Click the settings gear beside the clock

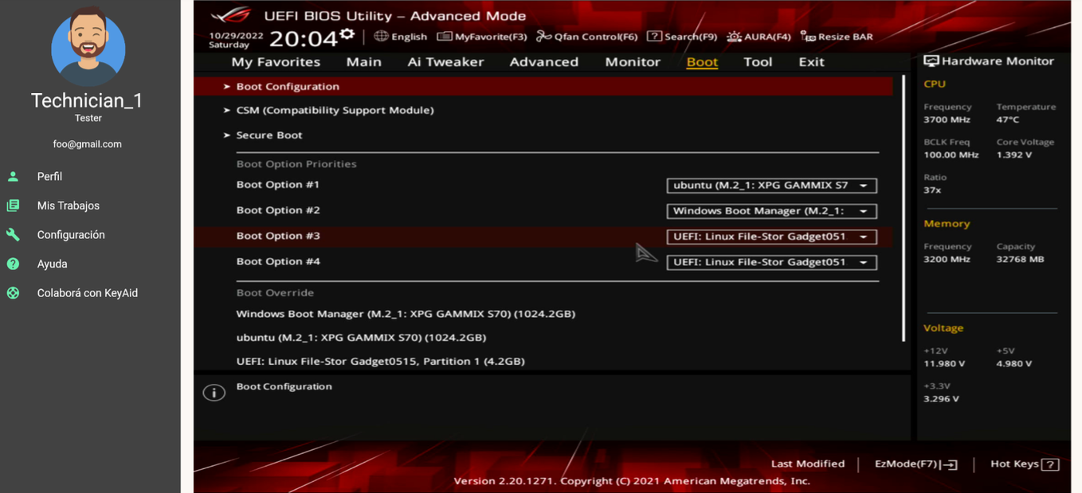point(347,34)
